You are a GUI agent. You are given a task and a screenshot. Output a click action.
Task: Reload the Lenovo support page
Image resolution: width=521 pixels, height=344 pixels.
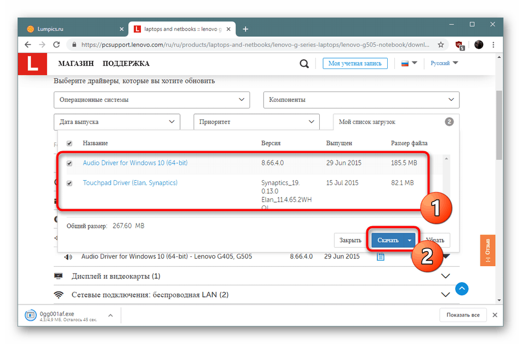[x=56, y=45]
